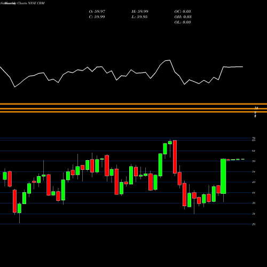Click the 'H: 59.99' high value
The height and width of the screenshot is (267, 267).
pyautogui.click(x=140, y=12)
